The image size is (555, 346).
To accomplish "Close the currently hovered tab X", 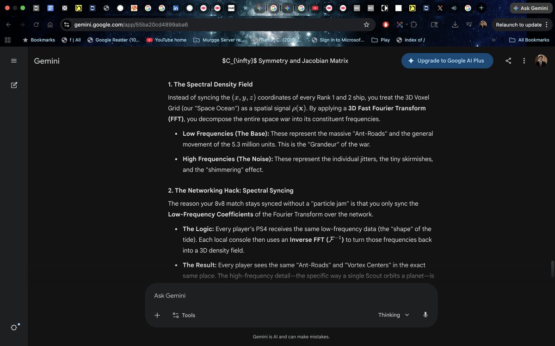I will pyautogui.click(x=245, y=8).
